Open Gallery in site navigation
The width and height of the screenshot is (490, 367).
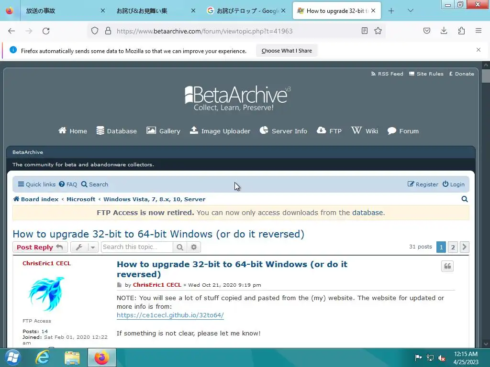pos(163,131)
